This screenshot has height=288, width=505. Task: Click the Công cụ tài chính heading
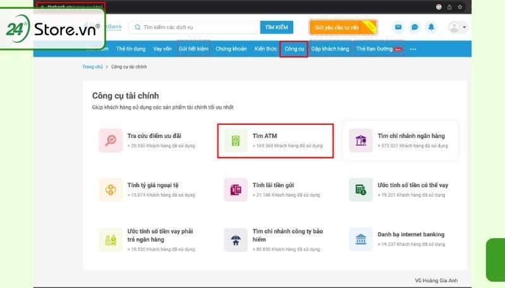(126, 96)
